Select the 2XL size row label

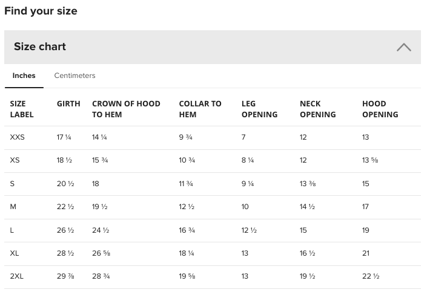tap(17, 276)
